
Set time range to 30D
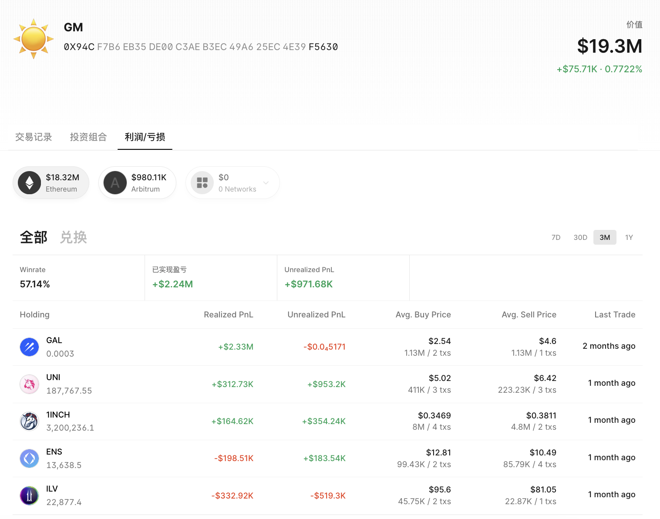(x=580, y=237)
